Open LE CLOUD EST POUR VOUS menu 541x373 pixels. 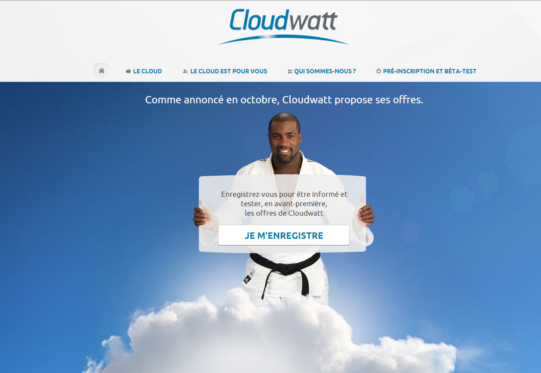[x=225, y=71]
